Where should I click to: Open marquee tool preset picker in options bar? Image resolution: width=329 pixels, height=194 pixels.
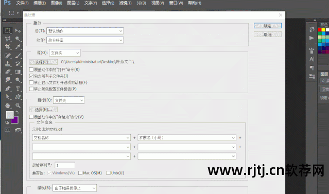click(x=13, y=13)
